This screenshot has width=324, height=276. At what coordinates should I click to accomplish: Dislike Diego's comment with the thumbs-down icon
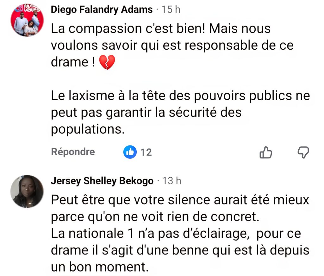click(303, 153)
